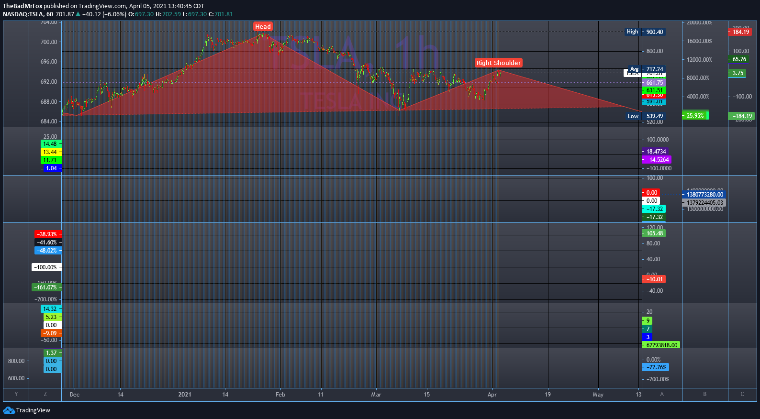Viewport: 760px width, 419px height.
Task: Click the TradingView cloud logo icon
Action: (9, 410)
